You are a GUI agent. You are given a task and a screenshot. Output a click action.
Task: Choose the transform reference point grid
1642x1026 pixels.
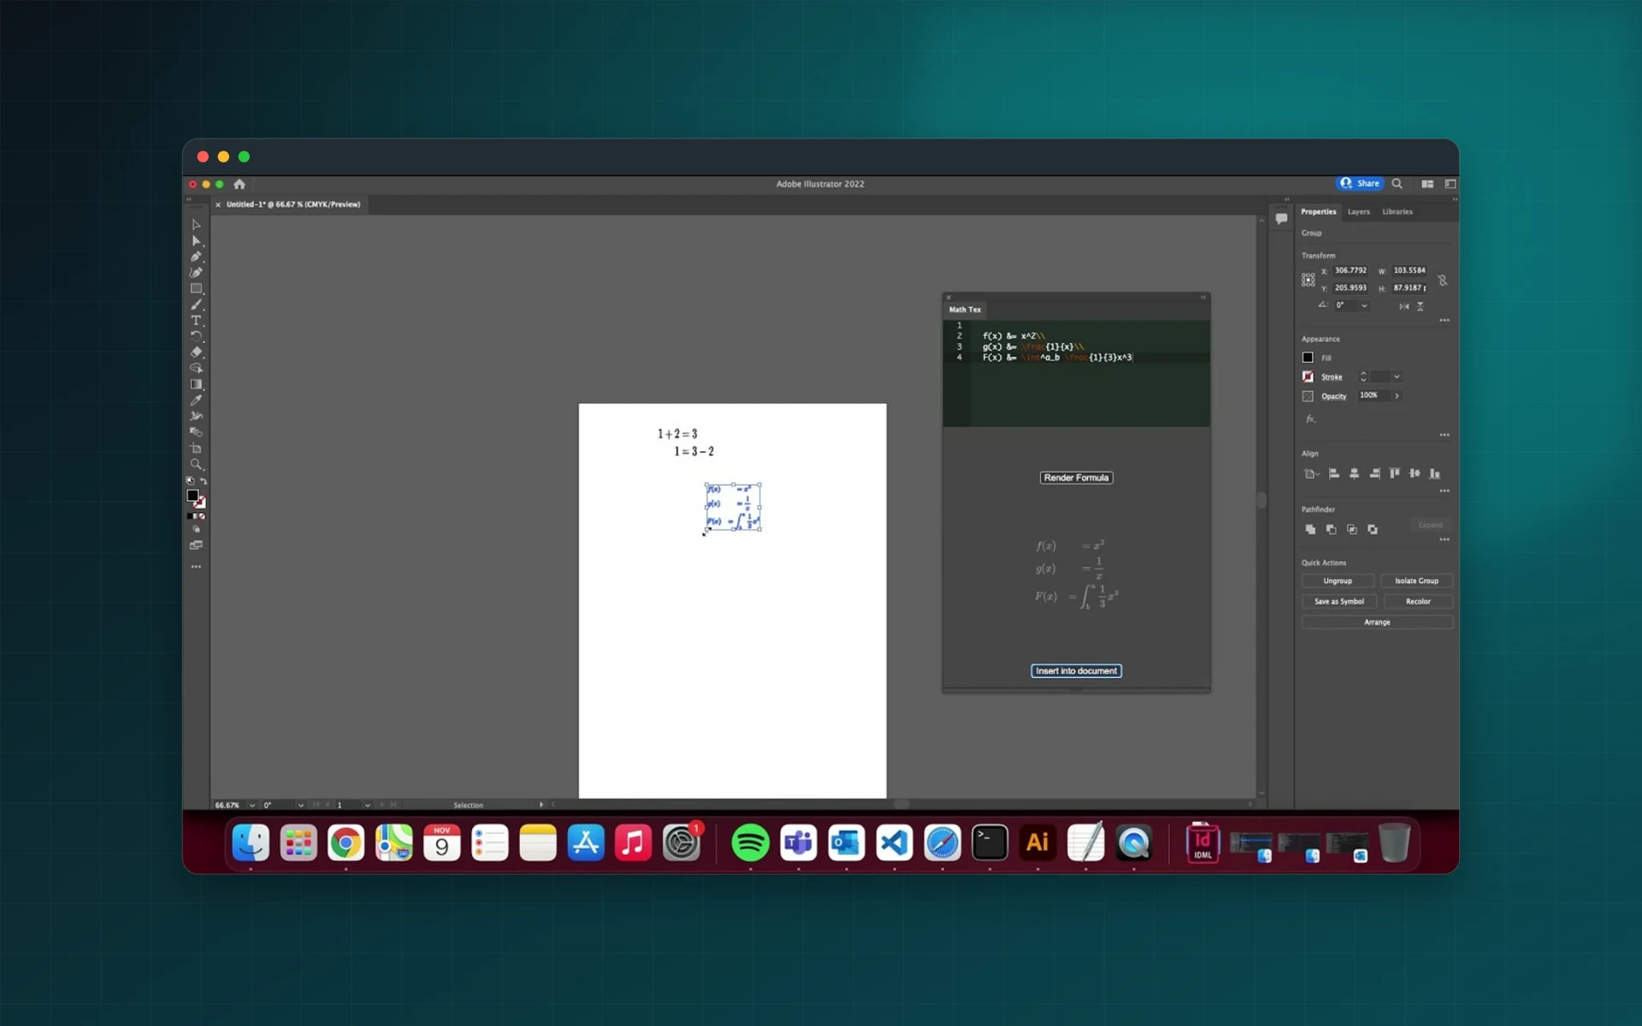1308,280
